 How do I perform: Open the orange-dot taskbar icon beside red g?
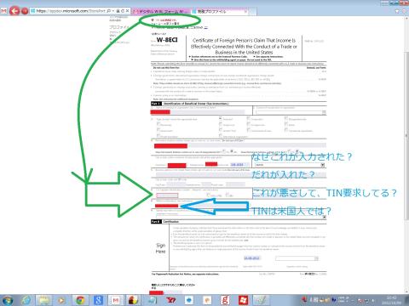tap(207, 300)
